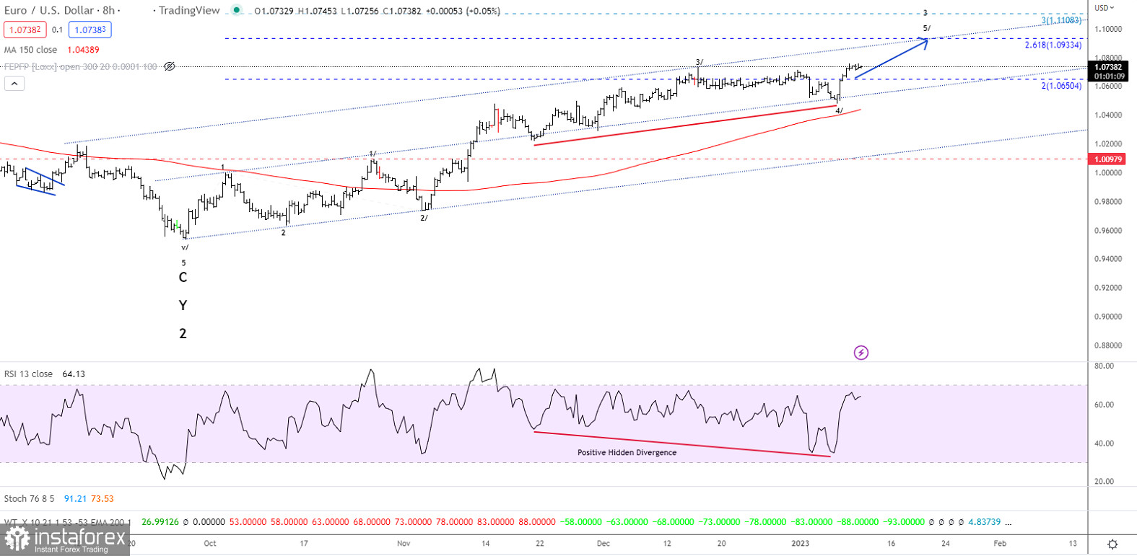Click the 0.88000 price axis label
The width and height of the screenshot is (1137, 556).
[x=1108, y=345]
